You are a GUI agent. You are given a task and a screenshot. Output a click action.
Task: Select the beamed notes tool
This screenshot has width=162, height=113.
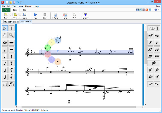[11, 84]
